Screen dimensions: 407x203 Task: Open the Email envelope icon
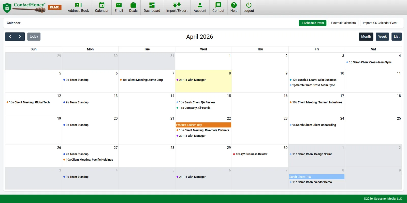pos(119,5)
